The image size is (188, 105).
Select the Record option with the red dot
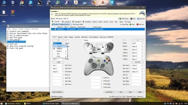click(59, 49)
